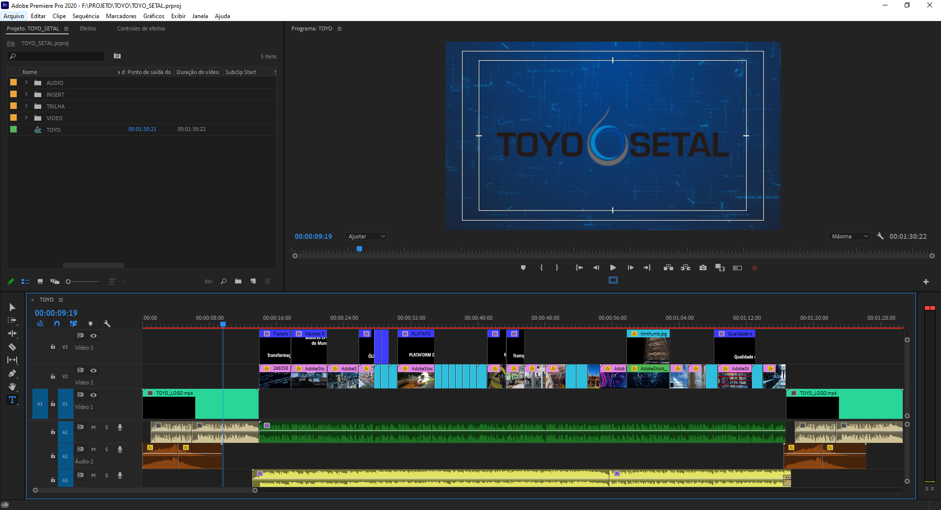The height and width of the screenshot is (510, 941).
Task: Open the Ajustar zoom level dropdown
Action: pos(366,236)
